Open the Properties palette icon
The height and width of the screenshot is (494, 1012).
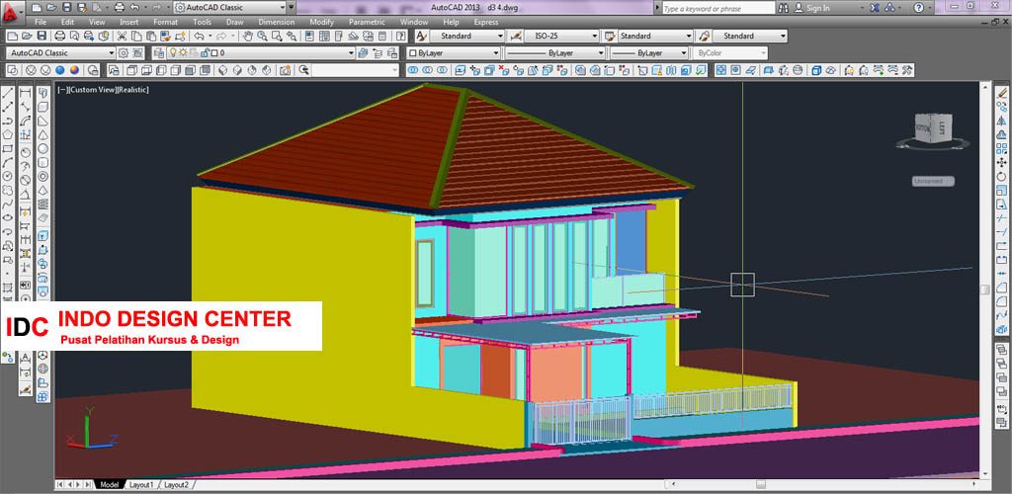coord(309,37)
